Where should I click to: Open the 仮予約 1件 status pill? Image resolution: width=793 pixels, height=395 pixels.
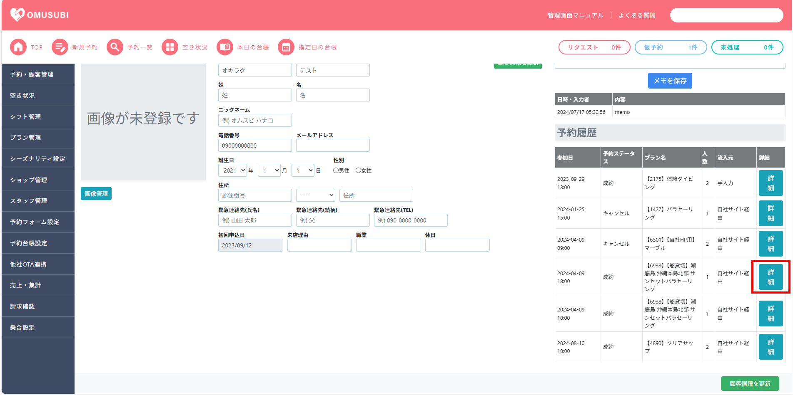pyautogui.click(x=671, y=47)
